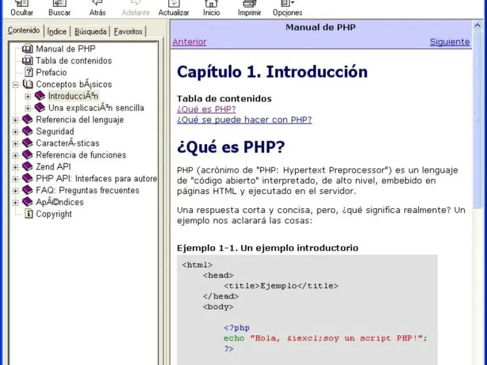487x365 pixels.
Task: Click the Copyright info icon
Action: click(29, 214)
